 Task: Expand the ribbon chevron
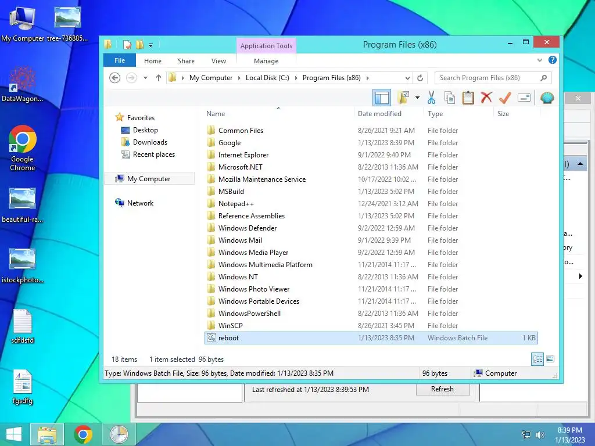pos(540,60)
